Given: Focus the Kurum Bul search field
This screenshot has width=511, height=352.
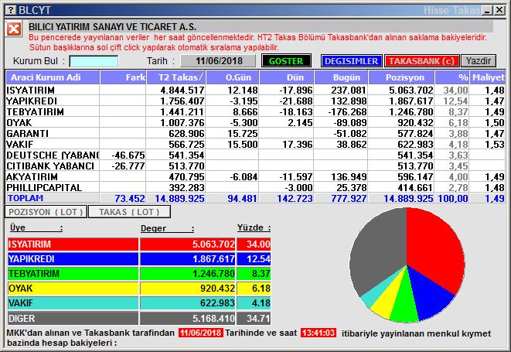Looking at the screenshot, I should point(94,61).
